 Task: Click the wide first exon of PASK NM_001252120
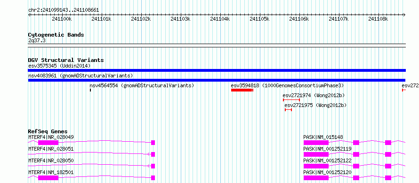point(316,178)
